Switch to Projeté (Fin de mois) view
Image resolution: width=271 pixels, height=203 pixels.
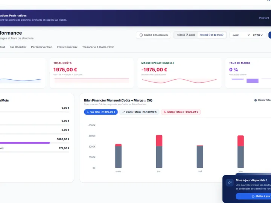pyautogui.click(x=212, y=35)
